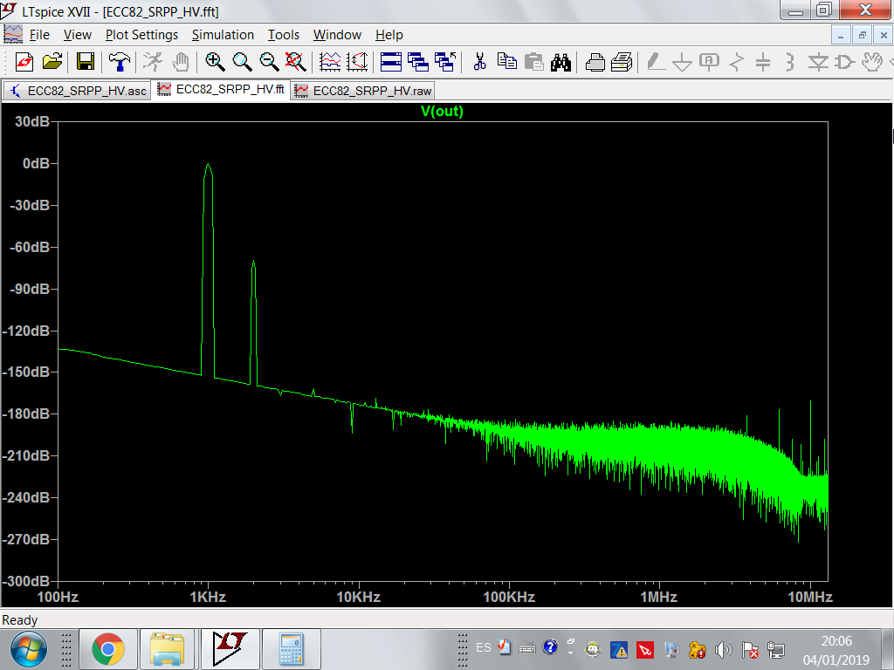Select the diode component tool
The image size is (894, 670).
point(818,62)
